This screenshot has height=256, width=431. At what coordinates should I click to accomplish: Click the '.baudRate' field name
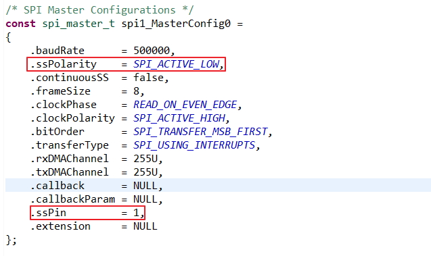pyautogui.click(x=58, y=51)
